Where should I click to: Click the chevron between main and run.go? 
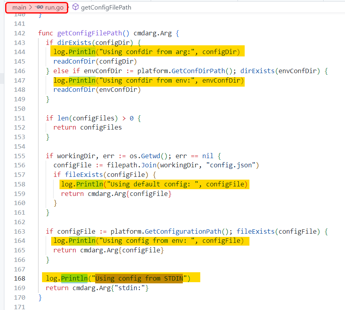point(30,8)
